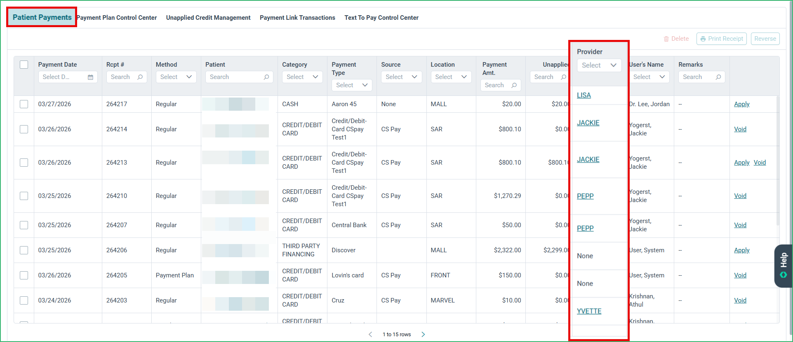Open the Category filter dropdown

pyautogui.click(x=302, y=77)
